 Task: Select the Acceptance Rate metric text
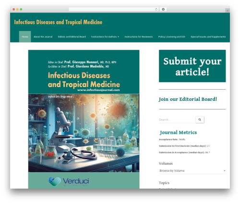(172, 140)
